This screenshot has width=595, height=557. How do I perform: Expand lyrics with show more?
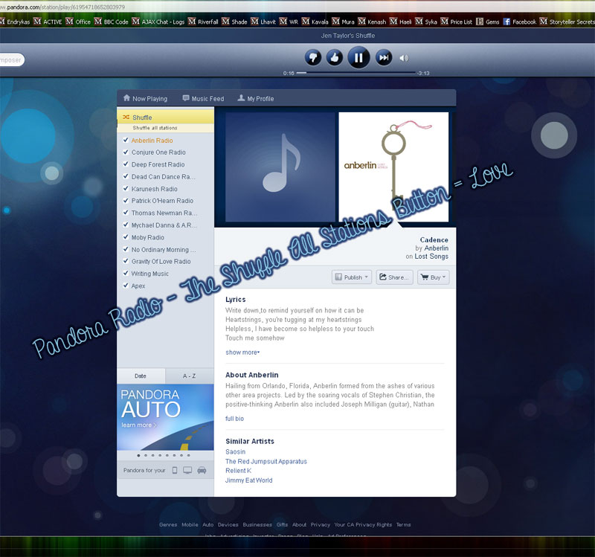pyautogui.click(x=242, y=352)
